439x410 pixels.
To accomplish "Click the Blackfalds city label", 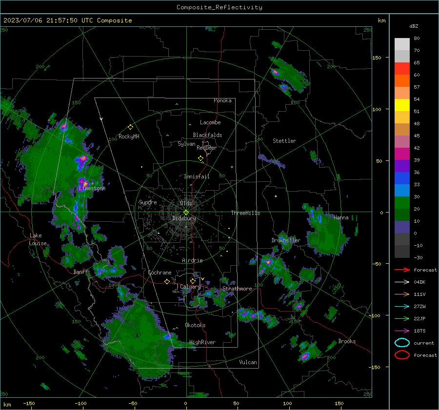I will [207, 135].
